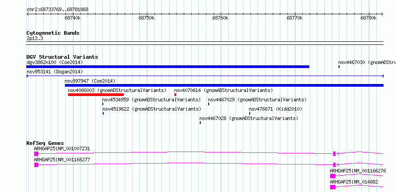Viewport: 396px width, 192px height.
Task: Click the magenta exon of NM_001166276
Action: pyautogui.click(x=333, y=176)
